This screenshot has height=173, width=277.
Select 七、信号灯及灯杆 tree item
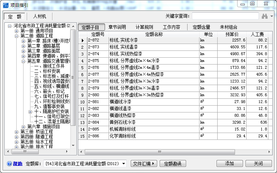click(x=51, y=97)
